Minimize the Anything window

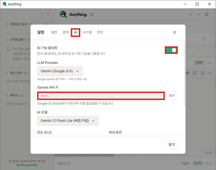185,4
